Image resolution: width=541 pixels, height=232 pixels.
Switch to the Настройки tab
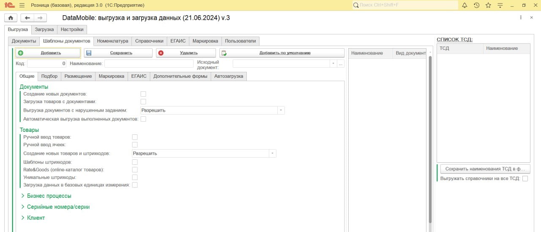(x=72, y=30)
